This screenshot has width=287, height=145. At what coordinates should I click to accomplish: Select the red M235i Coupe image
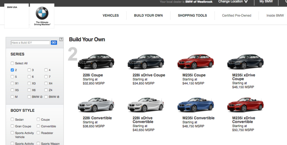click(x=196, y=62)
